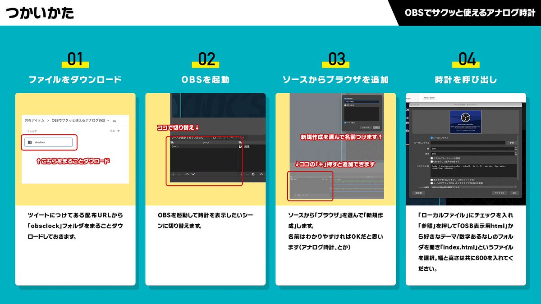Sort by the 名前 column header
Viewport: 541px width, 304px height.
[113, 131]
